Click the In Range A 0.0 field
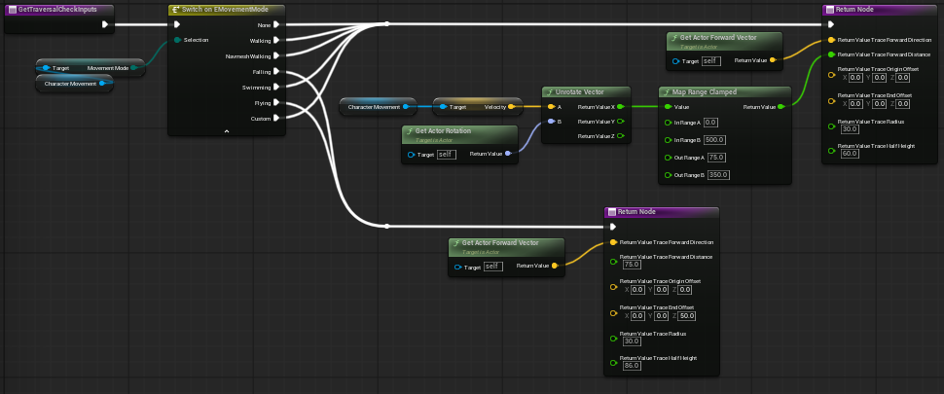944x394 pixels. click(x=711, y=123)
